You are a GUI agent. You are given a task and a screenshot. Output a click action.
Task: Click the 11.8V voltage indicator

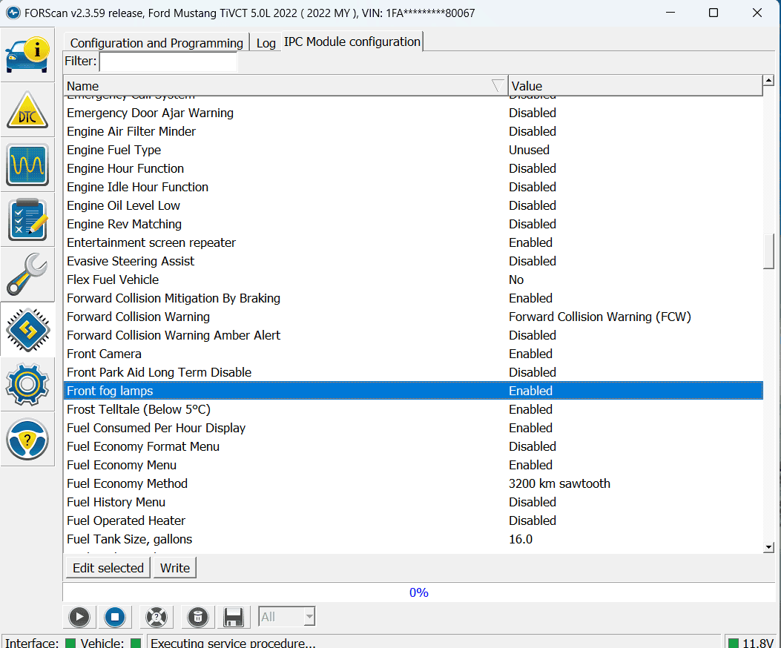751,643
